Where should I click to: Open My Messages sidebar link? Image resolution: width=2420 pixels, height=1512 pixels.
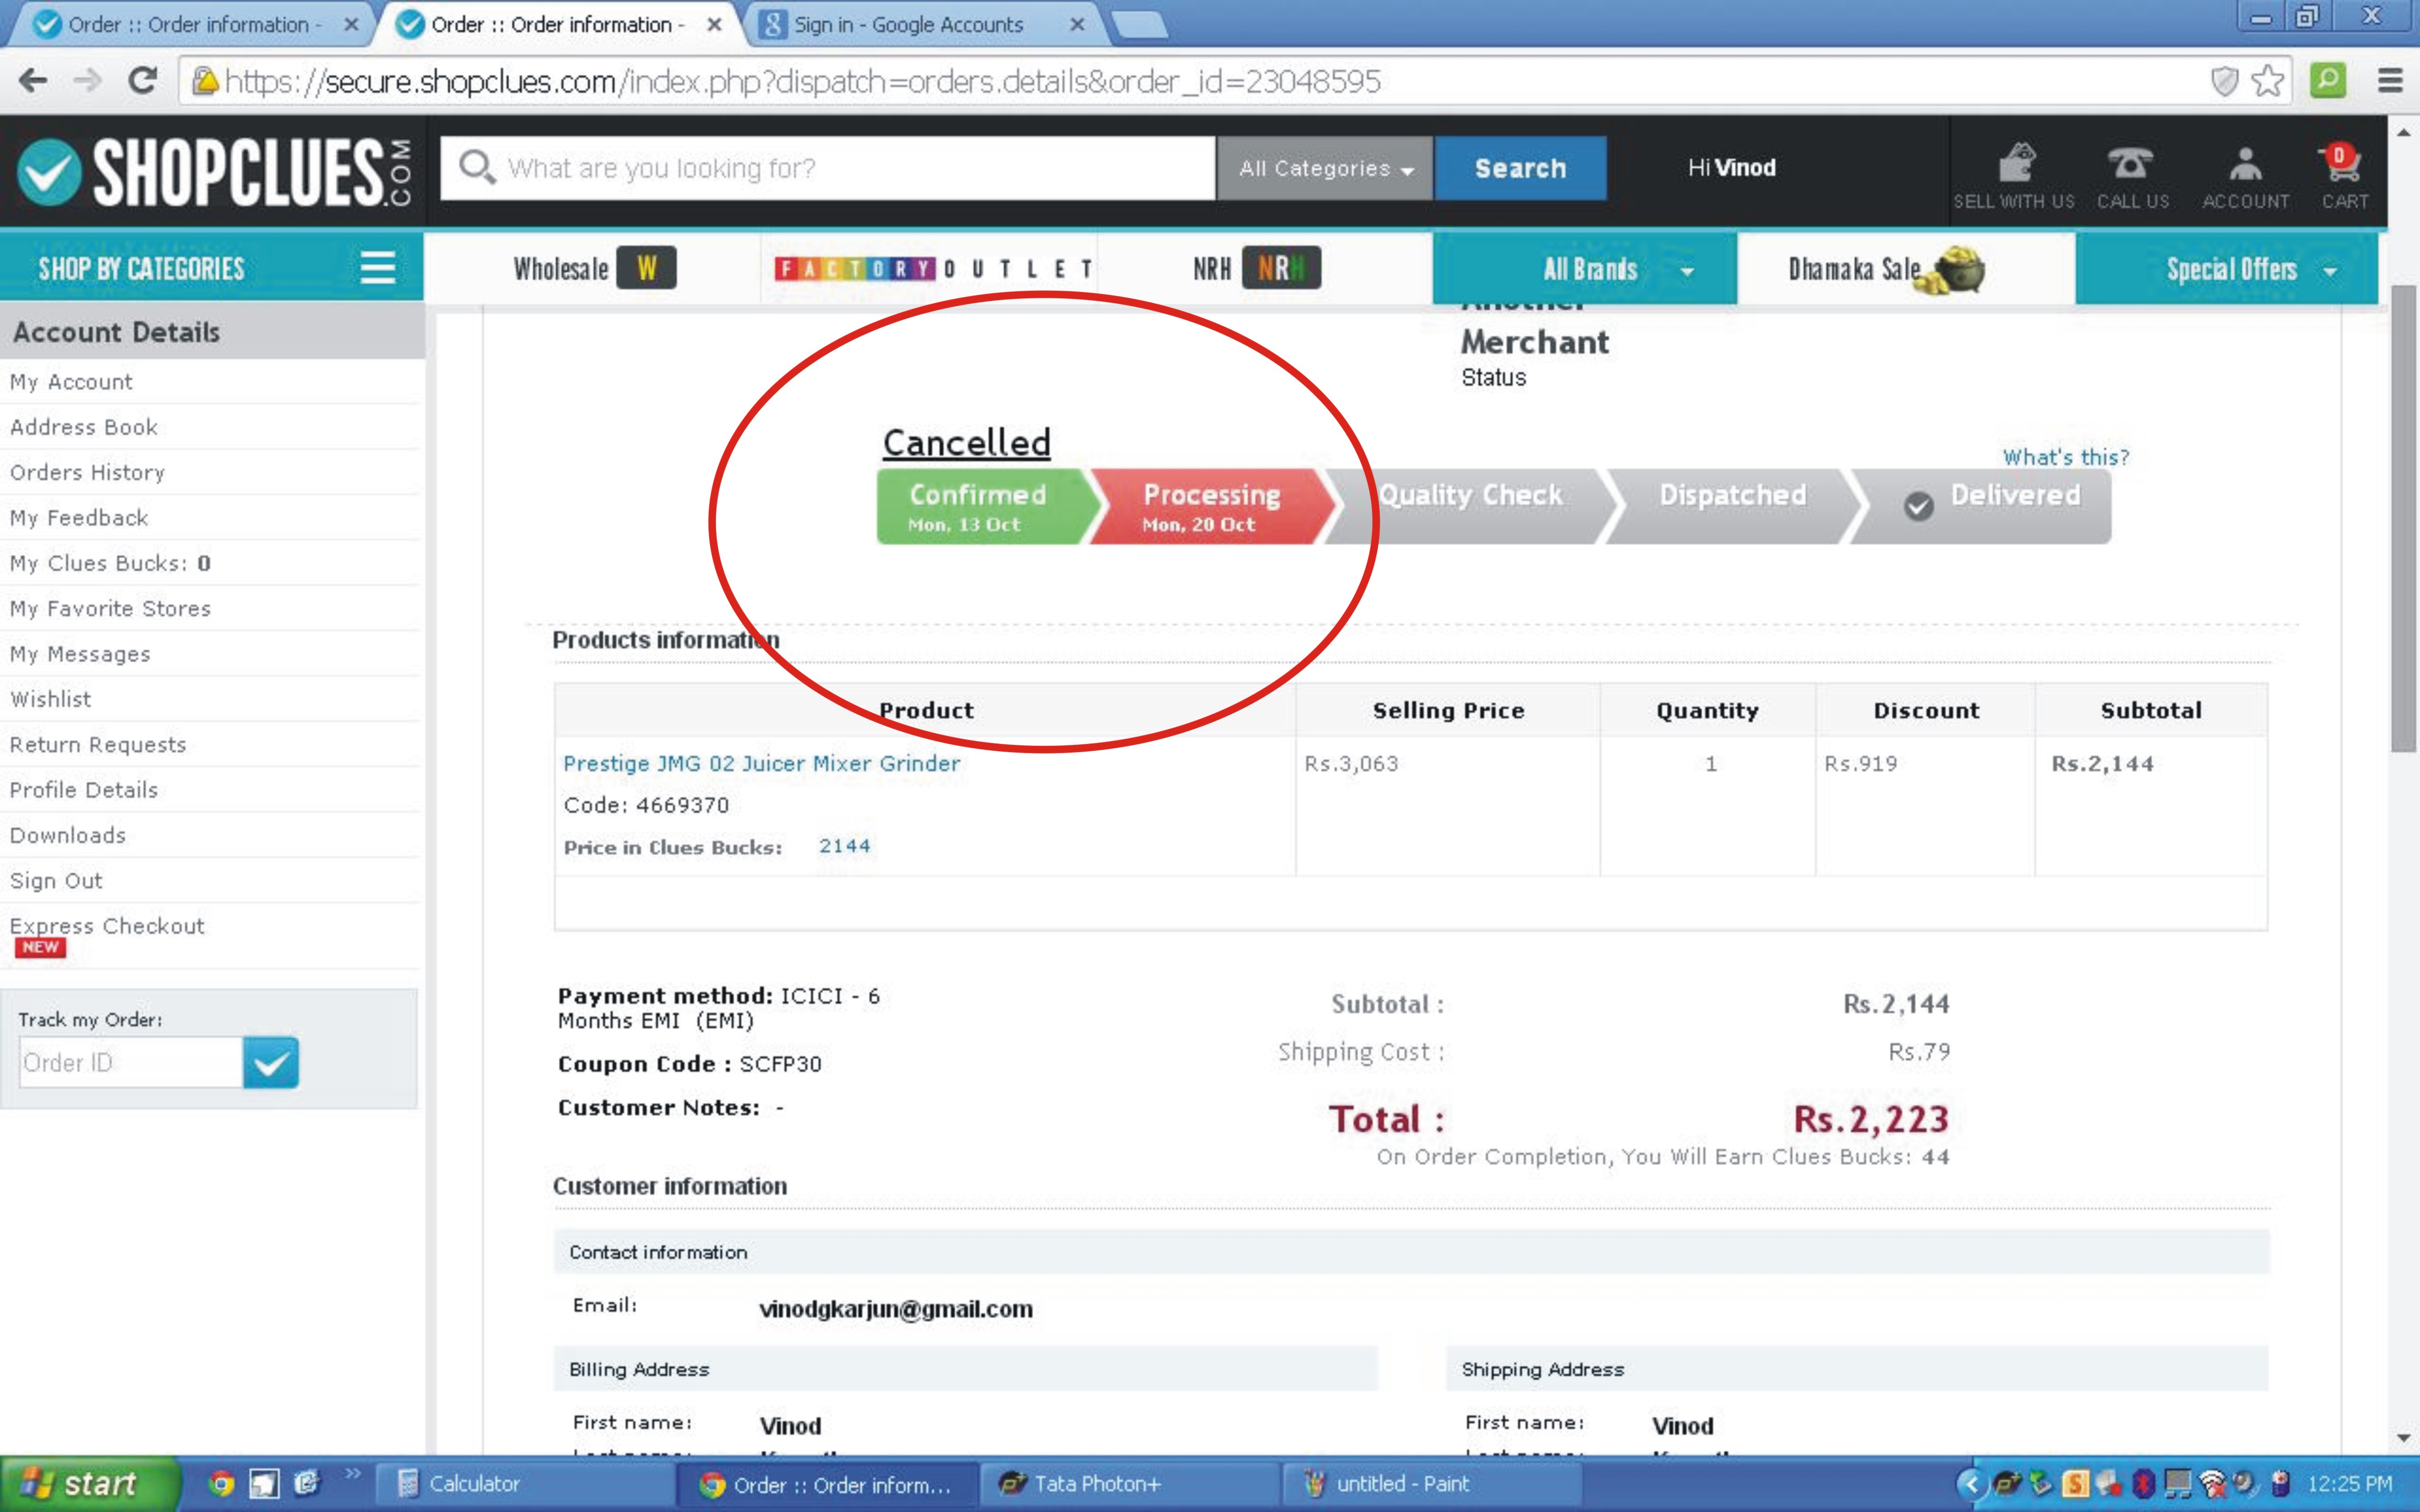coord(80,654)
